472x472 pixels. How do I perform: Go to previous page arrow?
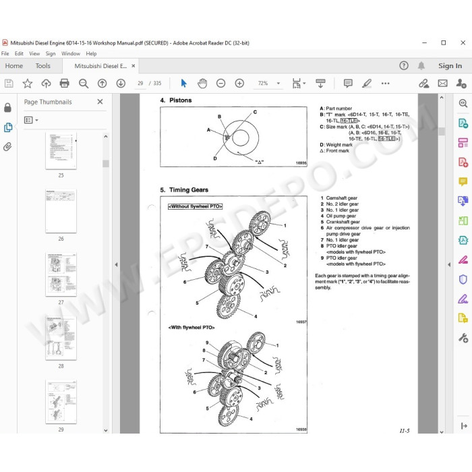pos(102,84)
